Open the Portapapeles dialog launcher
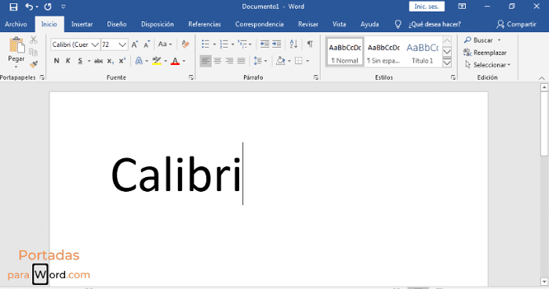This screenshot has width=549, height=289. click(x=42, y=78)
